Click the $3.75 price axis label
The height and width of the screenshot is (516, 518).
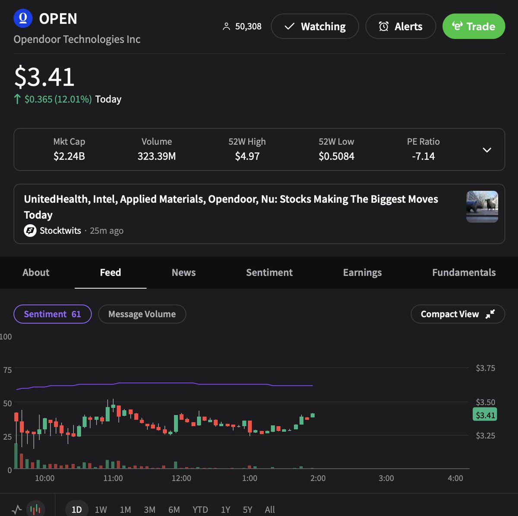[x=486, y=368]
